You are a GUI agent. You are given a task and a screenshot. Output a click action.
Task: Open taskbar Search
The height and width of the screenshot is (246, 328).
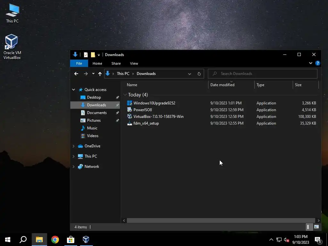pyautogui.click(x=23, y=240)
